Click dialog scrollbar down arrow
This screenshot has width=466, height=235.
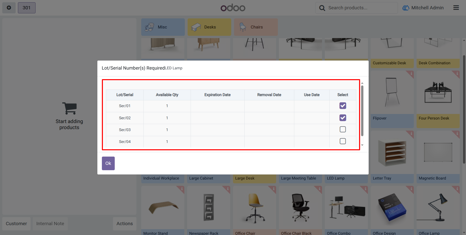[362, 145]
